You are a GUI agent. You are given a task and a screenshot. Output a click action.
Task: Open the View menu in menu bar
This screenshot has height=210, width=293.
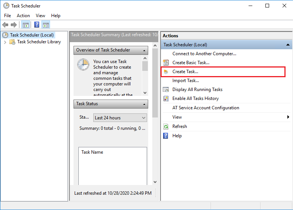(x=40, y=16)
